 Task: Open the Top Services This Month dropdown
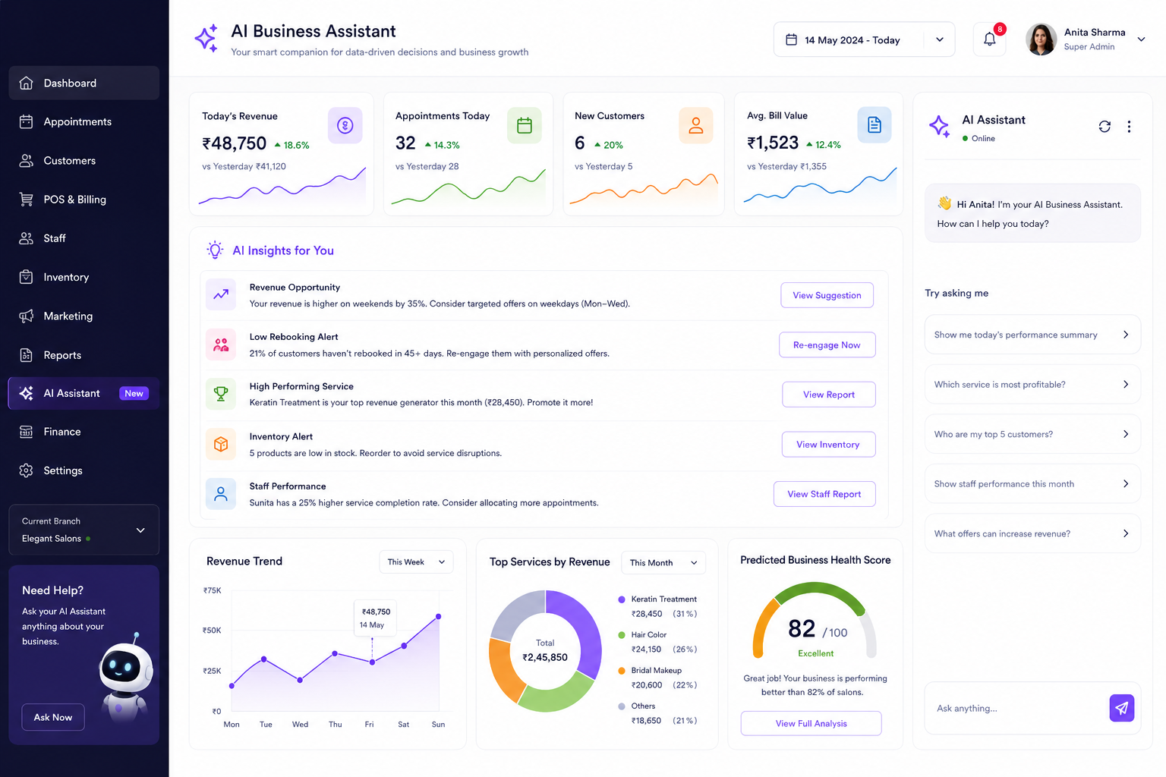click(663, 563)
